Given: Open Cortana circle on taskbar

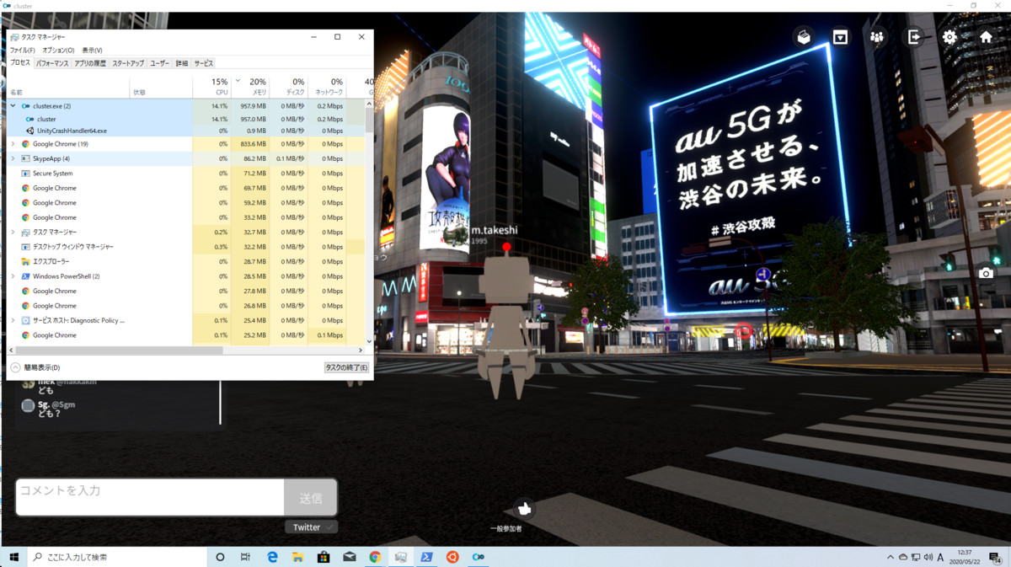Looking at the screenshot, I should pyautogui.click(x=220, y=557).
